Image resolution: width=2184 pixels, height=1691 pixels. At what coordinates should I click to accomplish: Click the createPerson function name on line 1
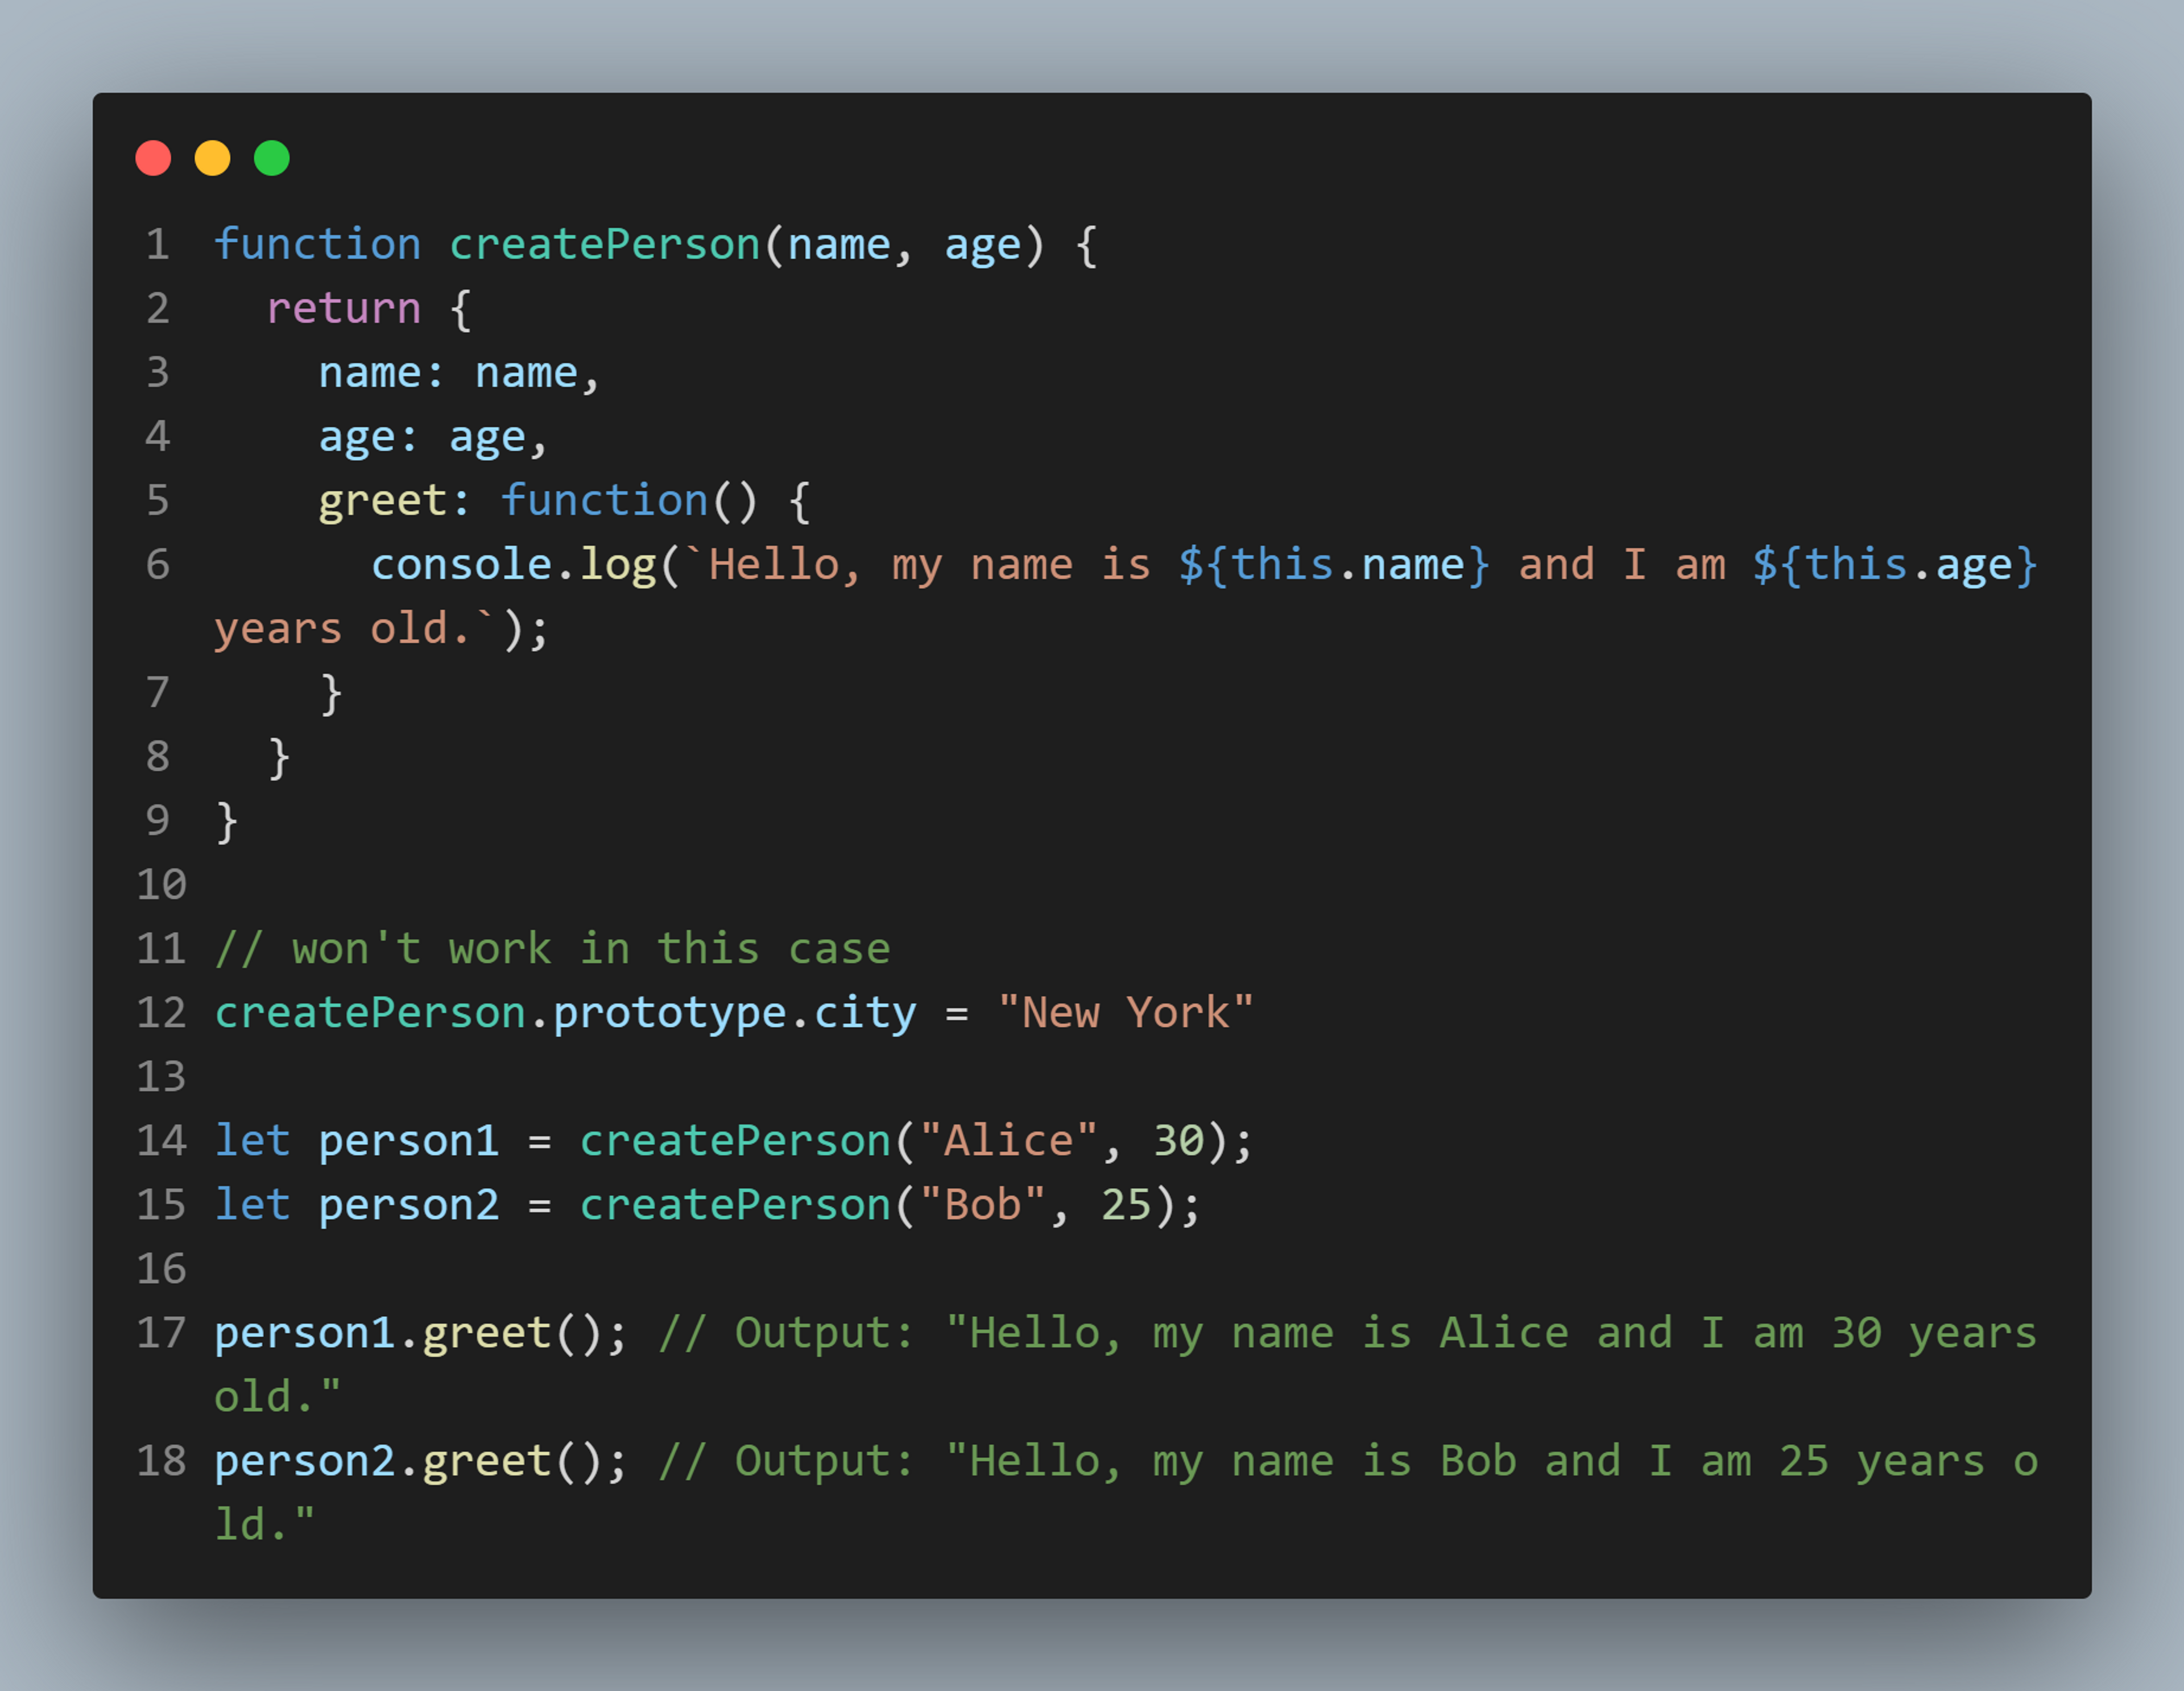[604, 245]
